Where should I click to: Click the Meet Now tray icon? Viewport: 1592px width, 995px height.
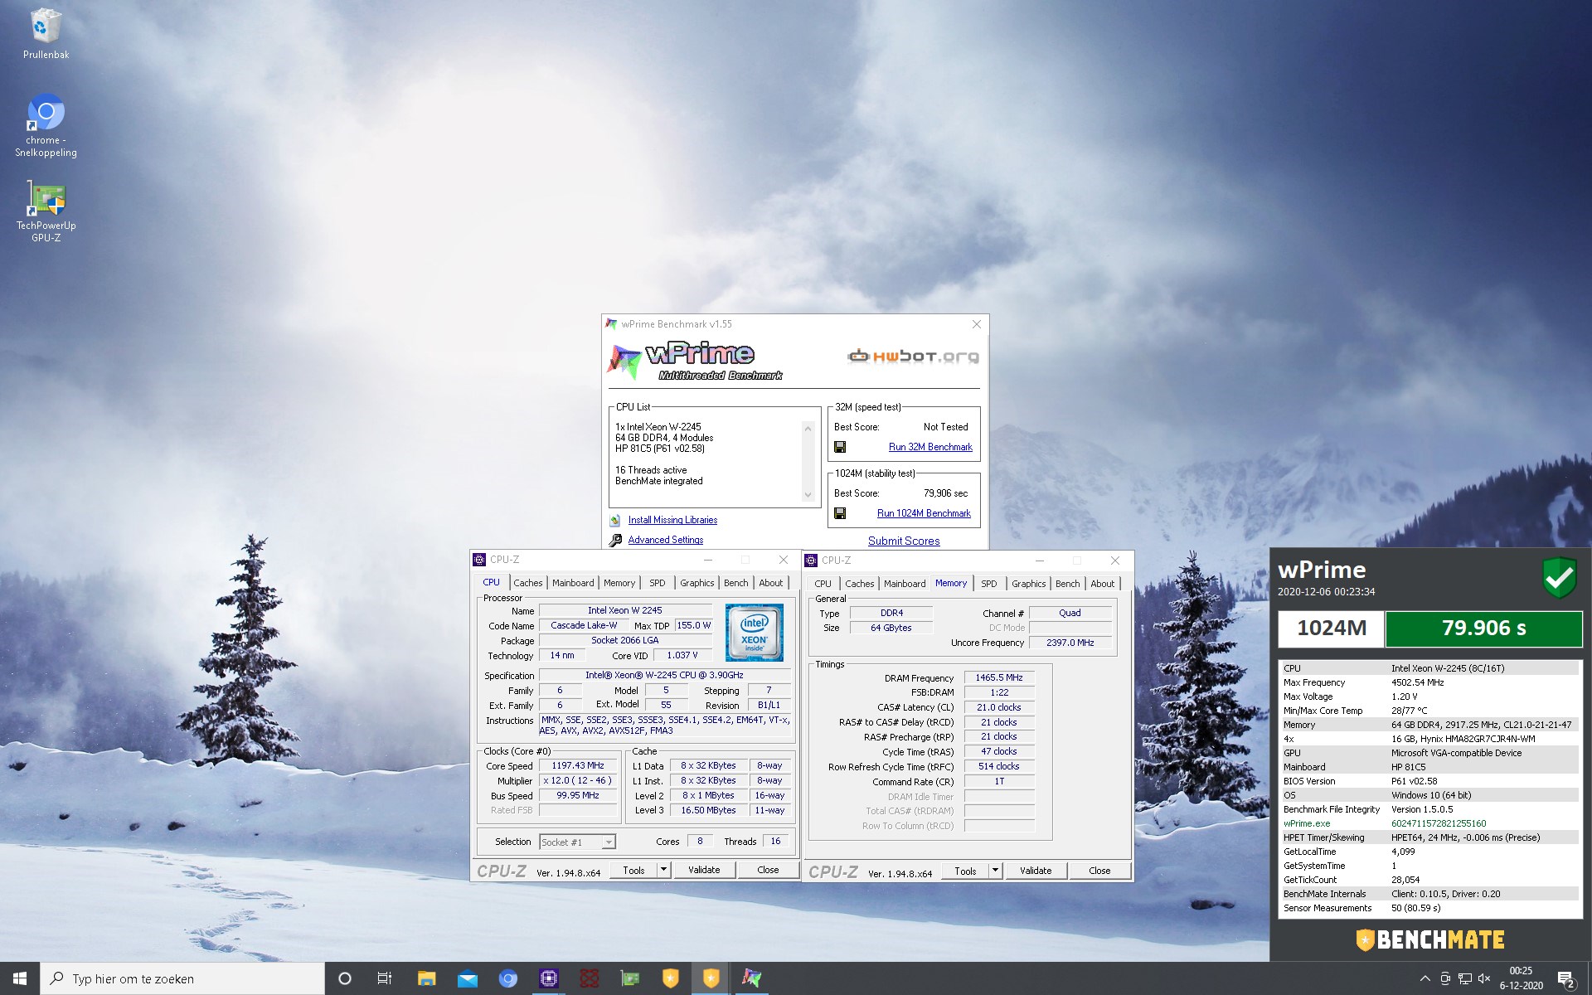coord(1445,978)
